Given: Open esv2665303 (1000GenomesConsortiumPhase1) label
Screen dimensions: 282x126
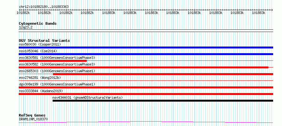Looking at the screenshot, I should 57,71.
